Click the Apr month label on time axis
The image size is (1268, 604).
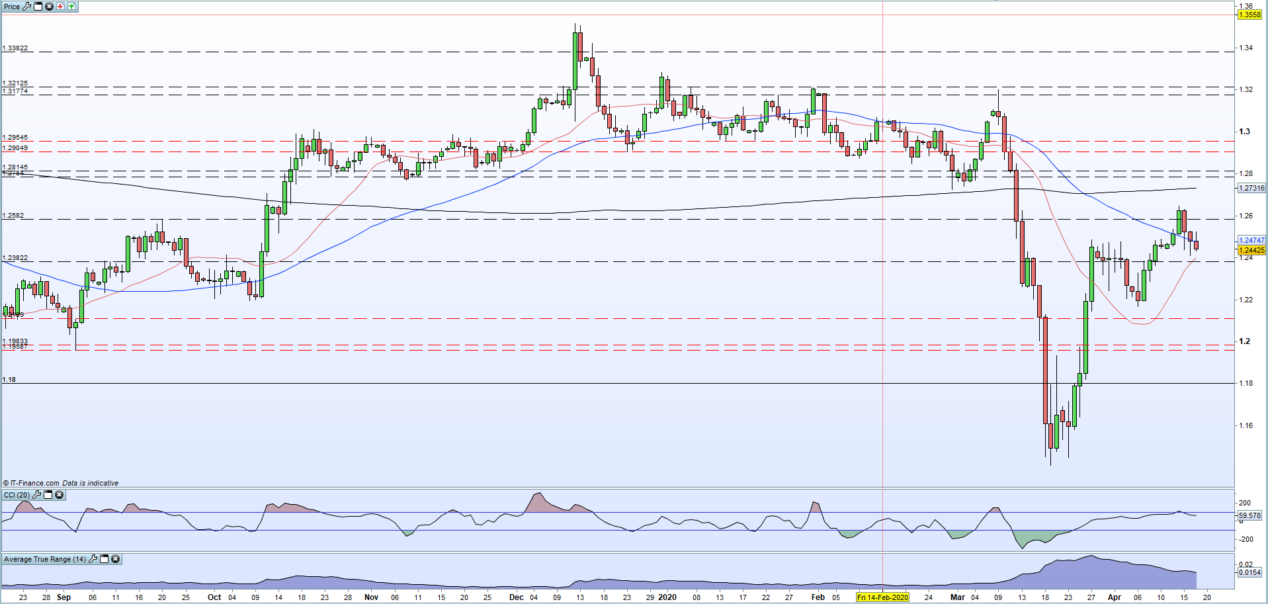[1115, 597]
